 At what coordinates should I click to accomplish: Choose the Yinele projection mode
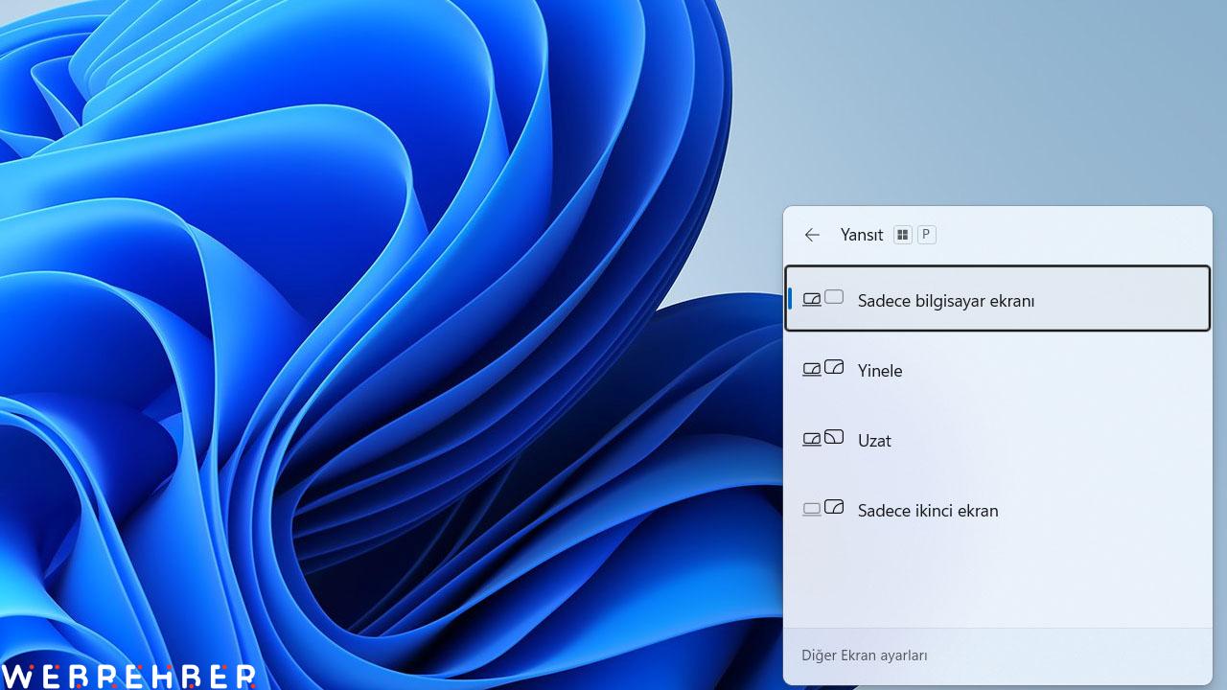point(997,370)
